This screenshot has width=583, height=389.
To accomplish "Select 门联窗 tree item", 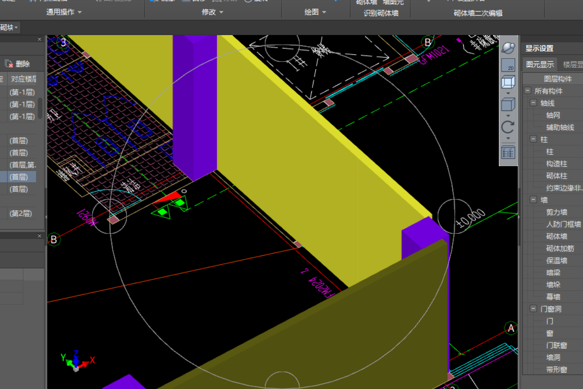I will pyautogui.click(x=557, y=345).
